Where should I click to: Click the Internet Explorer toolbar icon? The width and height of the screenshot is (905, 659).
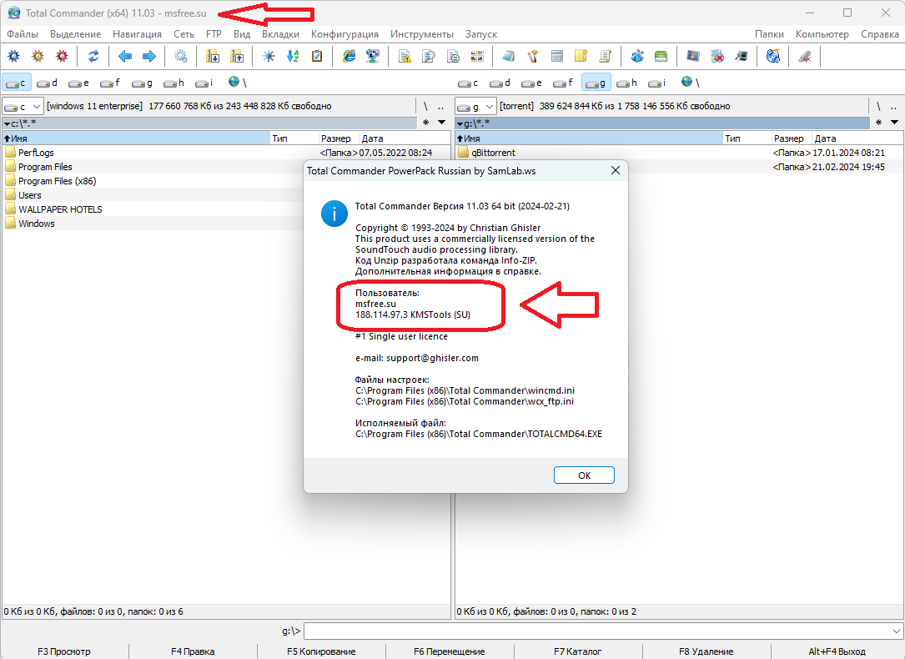pyautogui.click(x=349, y=56)
